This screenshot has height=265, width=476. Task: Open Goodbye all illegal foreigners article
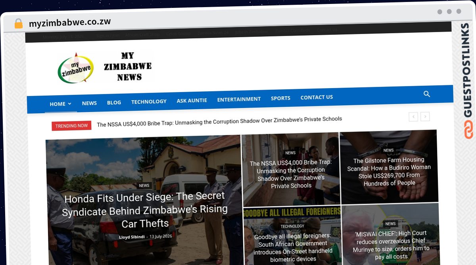point(293,247)
